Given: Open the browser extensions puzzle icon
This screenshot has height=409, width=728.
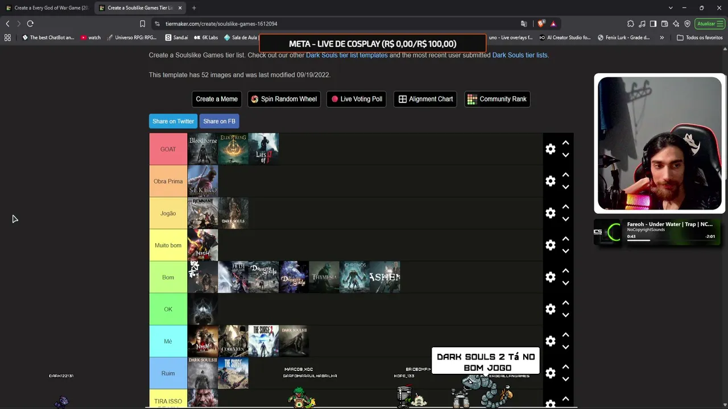Looking at the screenshot, I should (x=631, y=24).
